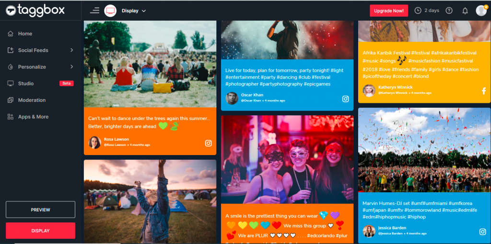
Task: Open the help question mark icon
Action: (x=449, y=11)
